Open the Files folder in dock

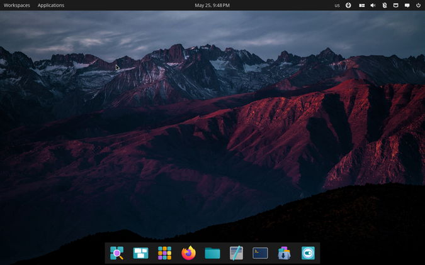(x=212, y=253)
